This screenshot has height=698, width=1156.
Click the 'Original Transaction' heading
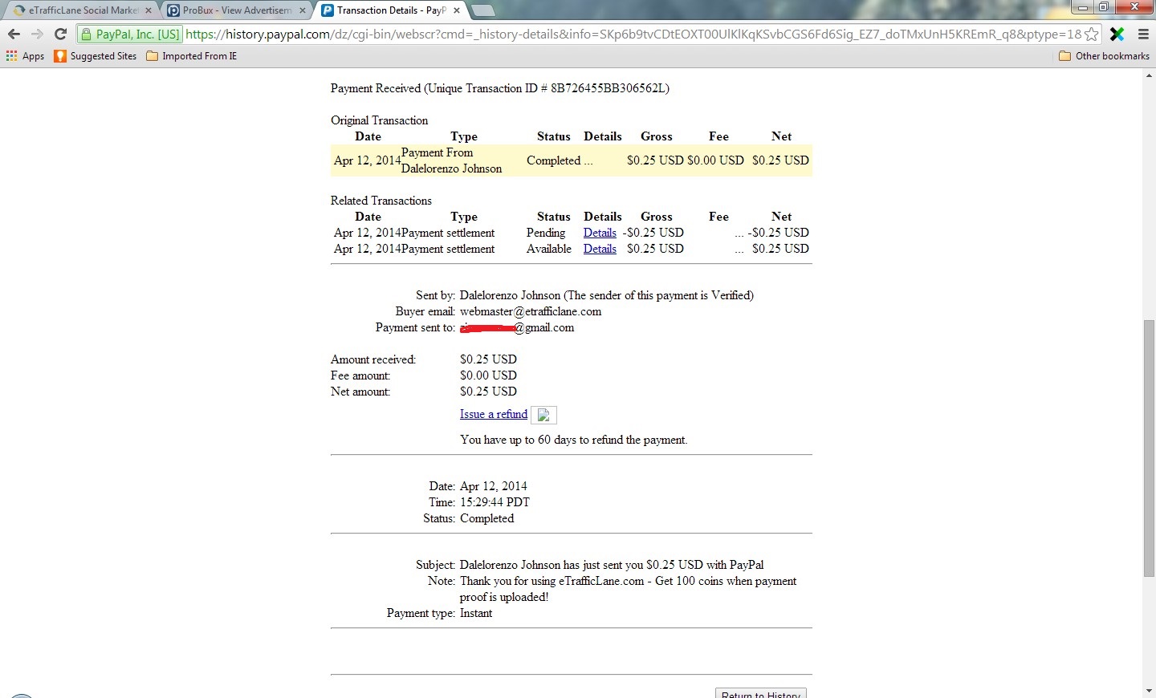380,120
